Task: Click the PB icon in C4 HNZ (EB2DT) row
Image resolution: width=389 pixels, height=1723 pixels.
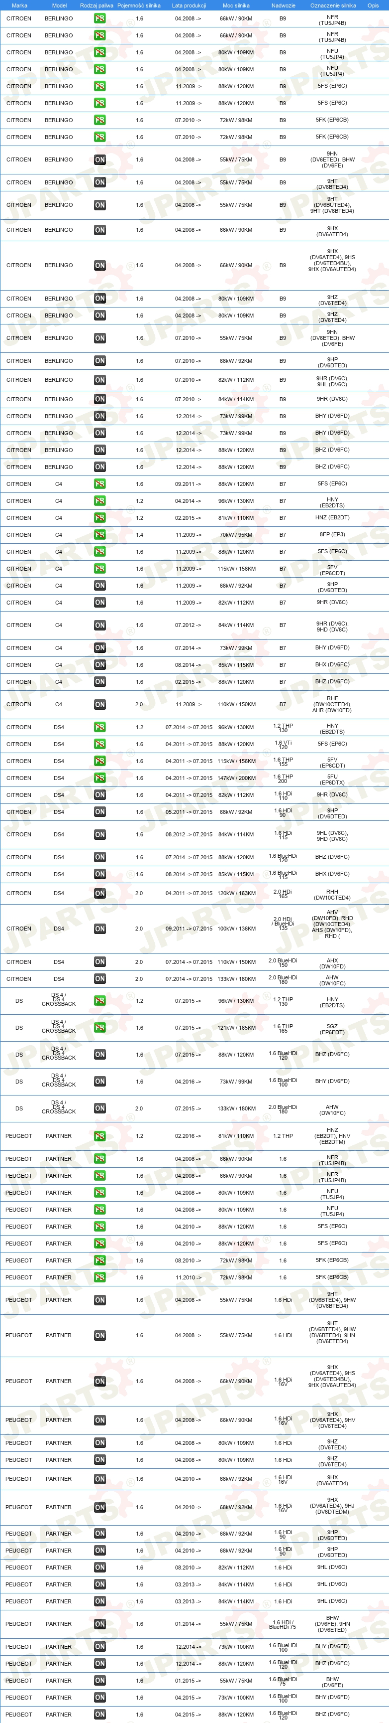Action: (99, 518)
